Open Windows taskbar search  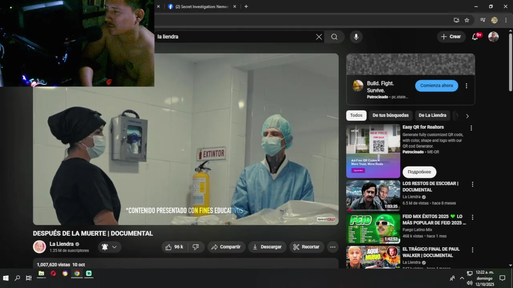[17, 278]
